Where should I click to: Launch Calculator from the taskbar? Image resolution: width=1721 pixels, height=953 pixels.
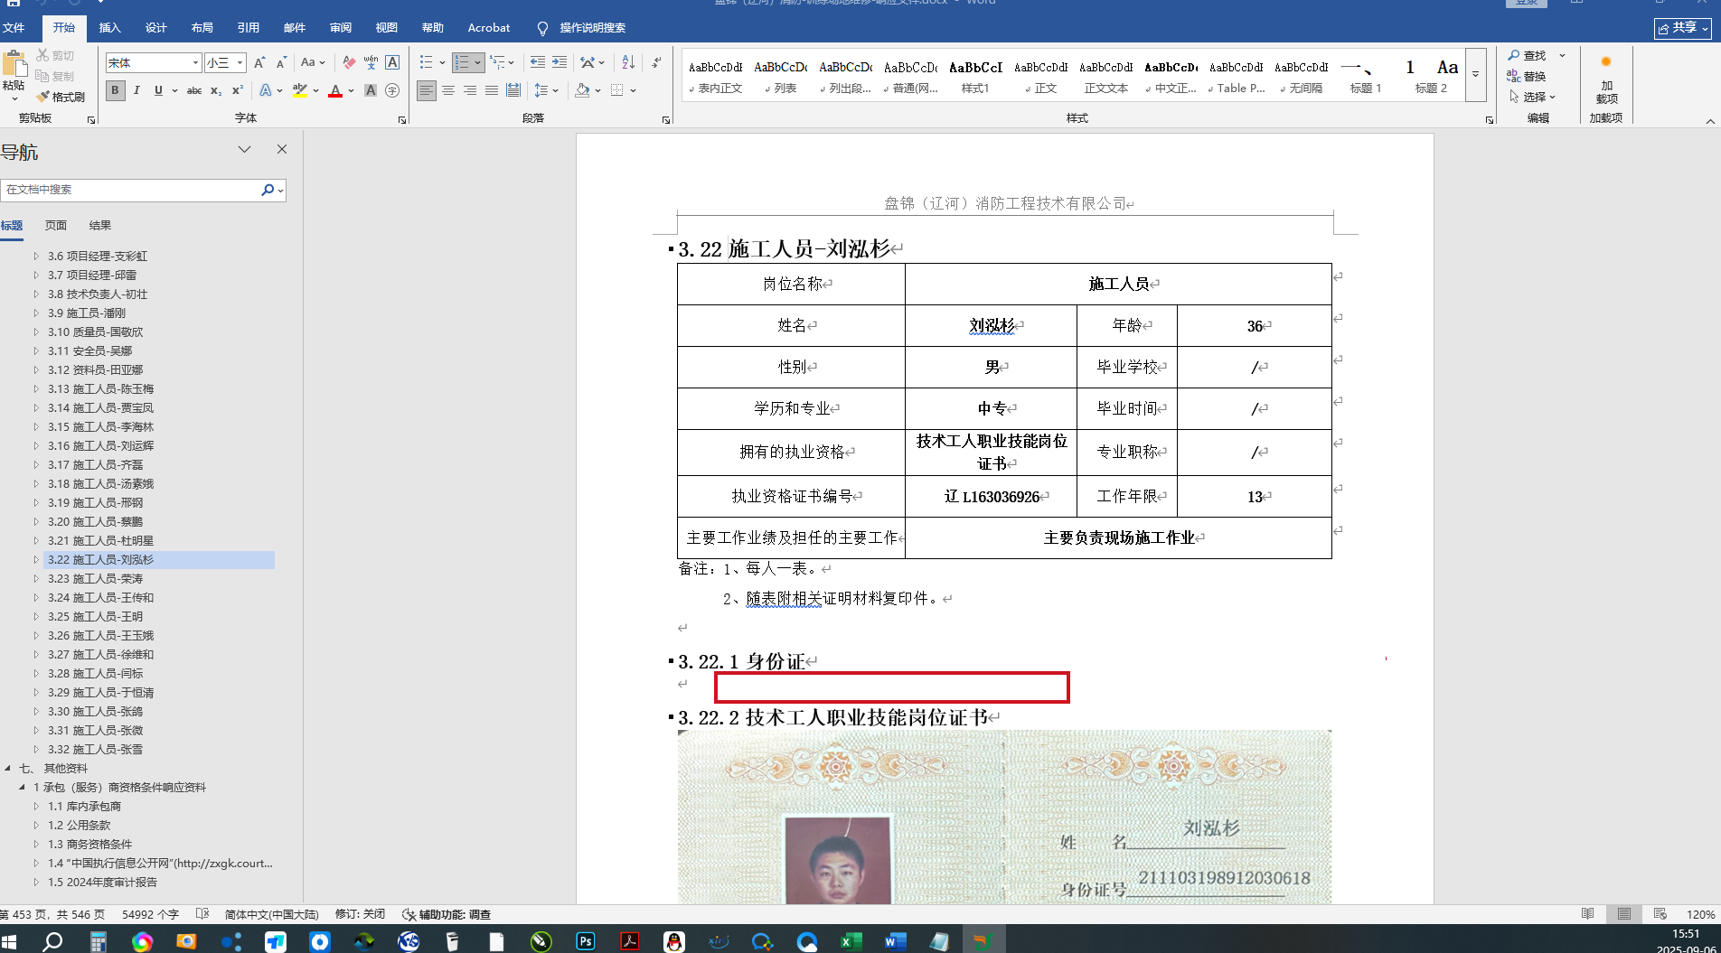point(99,941)
